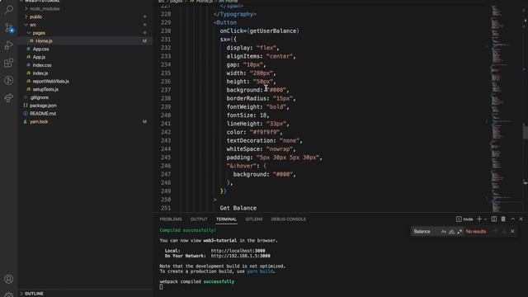This screenshot has width=528, height=297.
Task: Click line number 237 in gutter
Action: click(x=166, y=90)
